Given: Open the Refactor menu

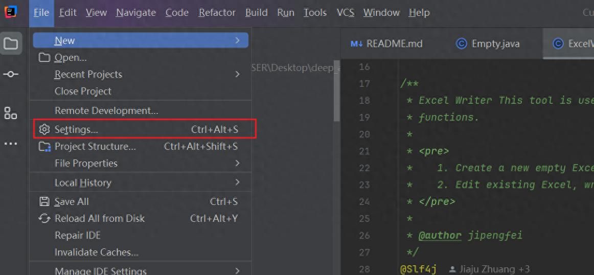Looking at the screenshot, I should pyautogui.click(x=217, y=12).
